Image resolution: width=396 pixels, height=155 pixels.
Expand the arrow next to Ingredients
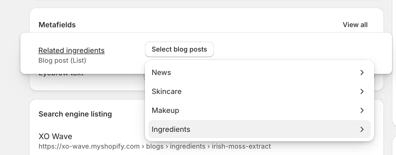point(362,129)
